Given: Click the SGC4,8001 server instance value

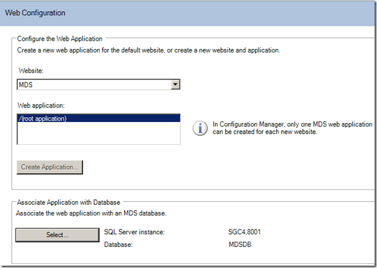Looking at the screenshot, I should pos(245,232).
